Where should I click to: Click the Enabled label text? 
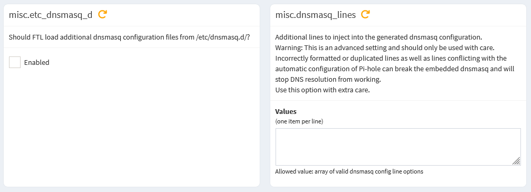[36, 62]
